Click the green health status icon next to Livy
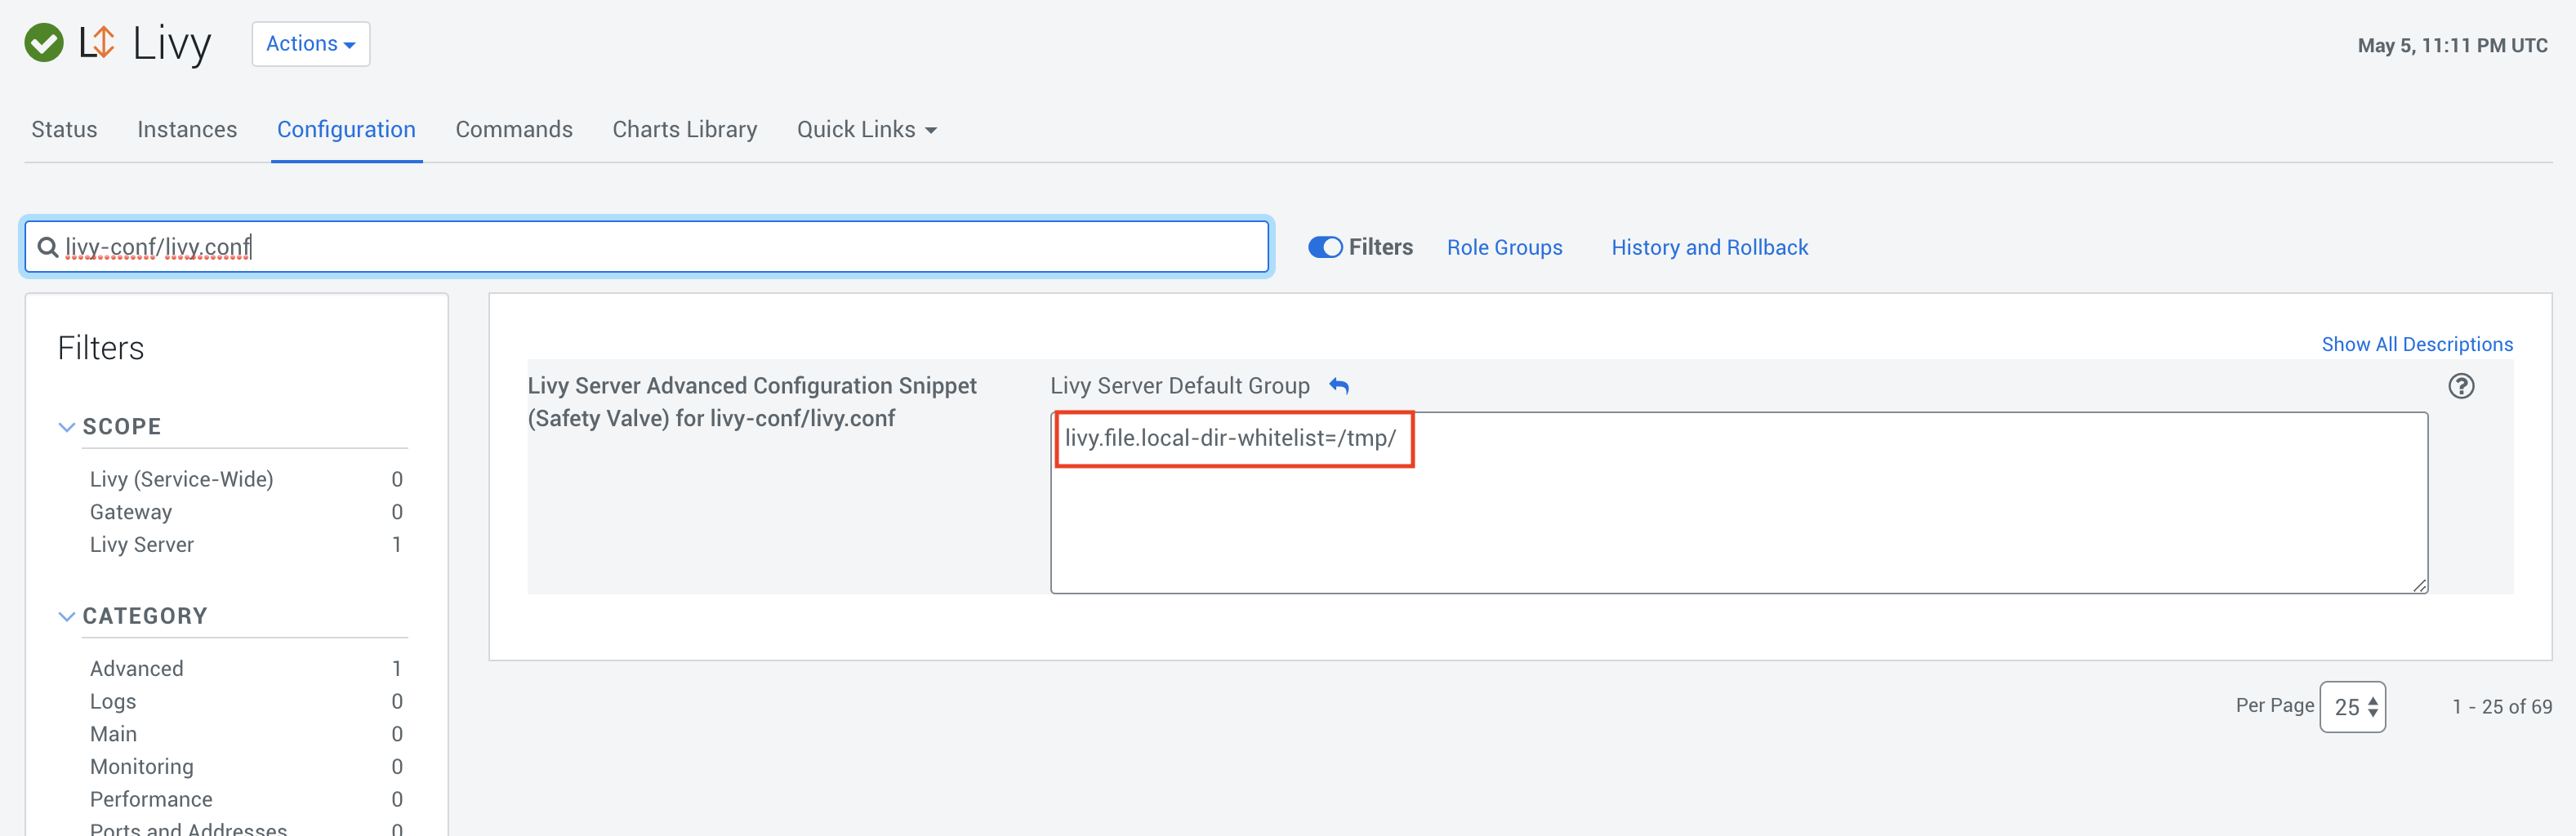This screenshot has height=836, width=2576. tap(43, 43)
